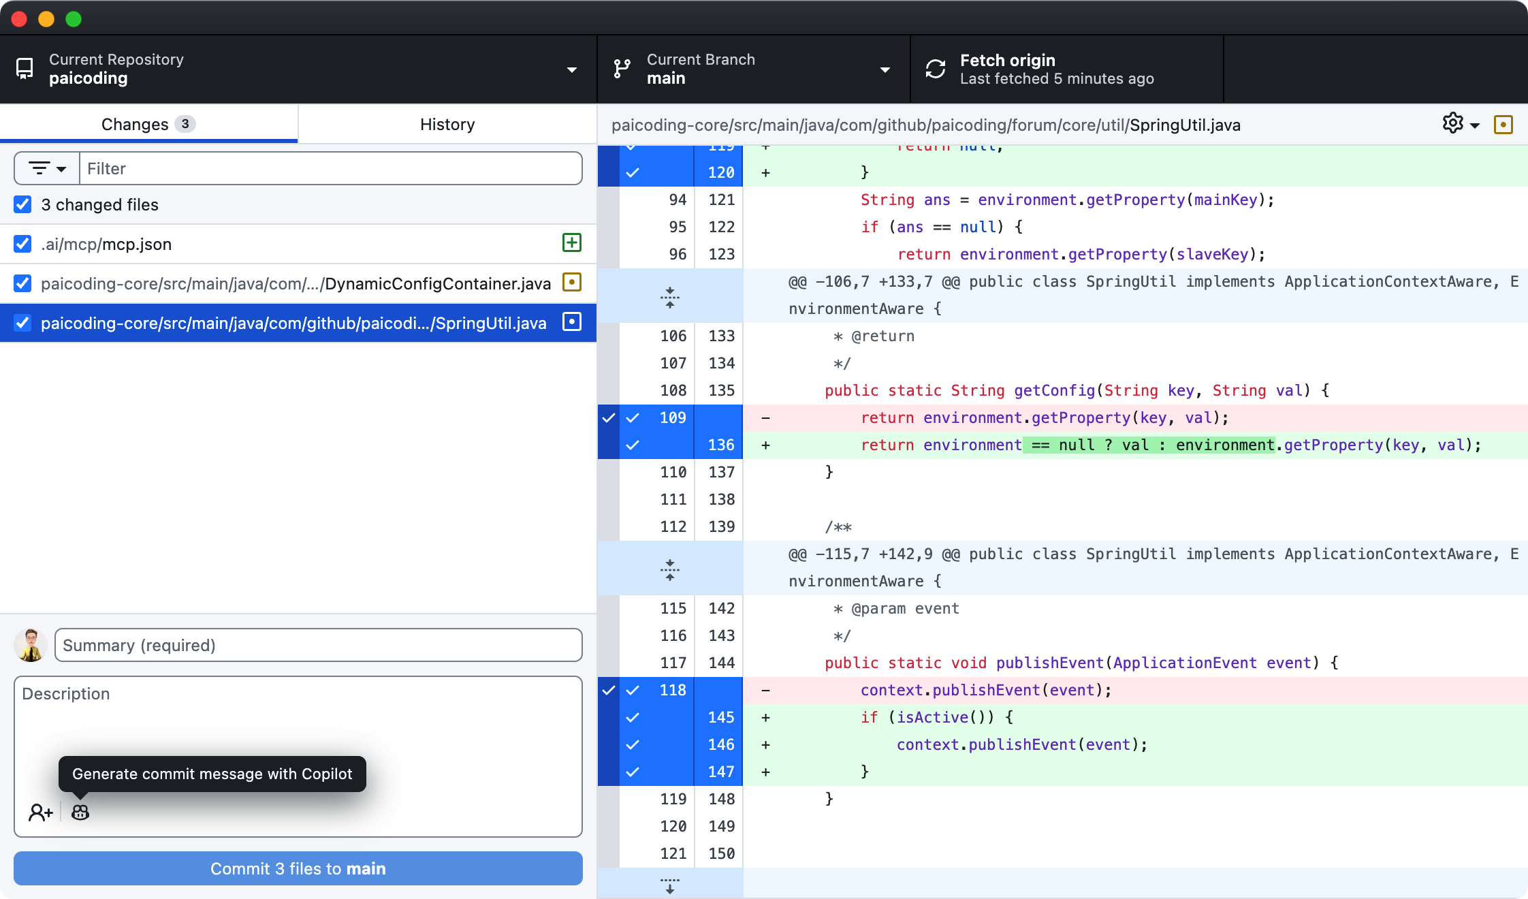Open diff settings gear icon
1528x899 pixels.
tap(1453, 123)
